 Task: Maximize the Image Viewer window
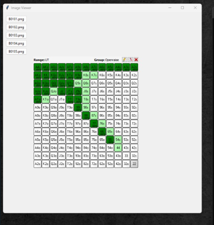[182, 8]
